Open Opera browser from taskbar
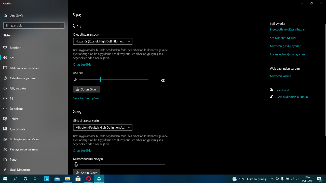The height and width of the screenshot is (183, 326). 88,179
